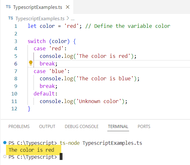Click the 'Define the variable color' comment
The height and width of the screenshot is (165, 190).
point(128,26)
